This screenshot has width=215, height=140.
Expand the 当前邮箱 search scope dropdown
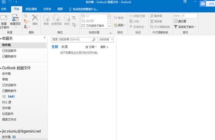106,39
